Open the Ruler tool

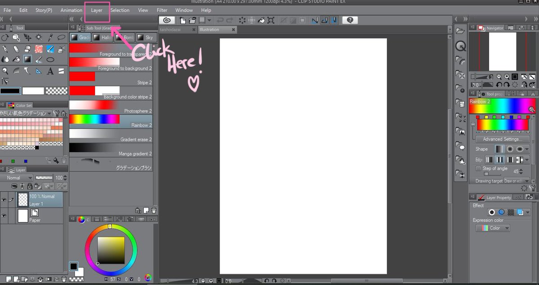(x=38, y=71)
